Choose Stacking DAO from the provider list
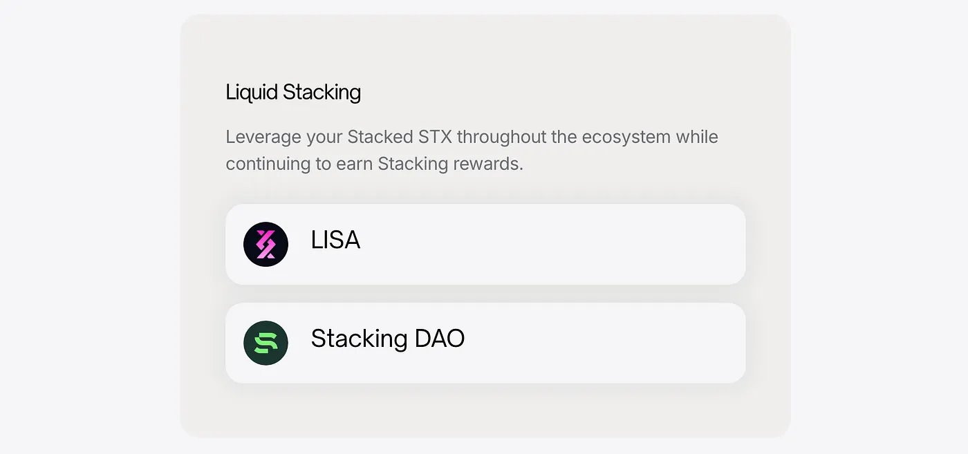This screenshot has width=968, height=454. point(484,343)
